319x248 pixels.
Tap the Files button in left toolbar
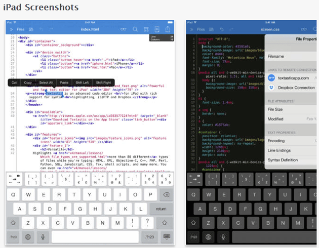[x=20, y=29]
